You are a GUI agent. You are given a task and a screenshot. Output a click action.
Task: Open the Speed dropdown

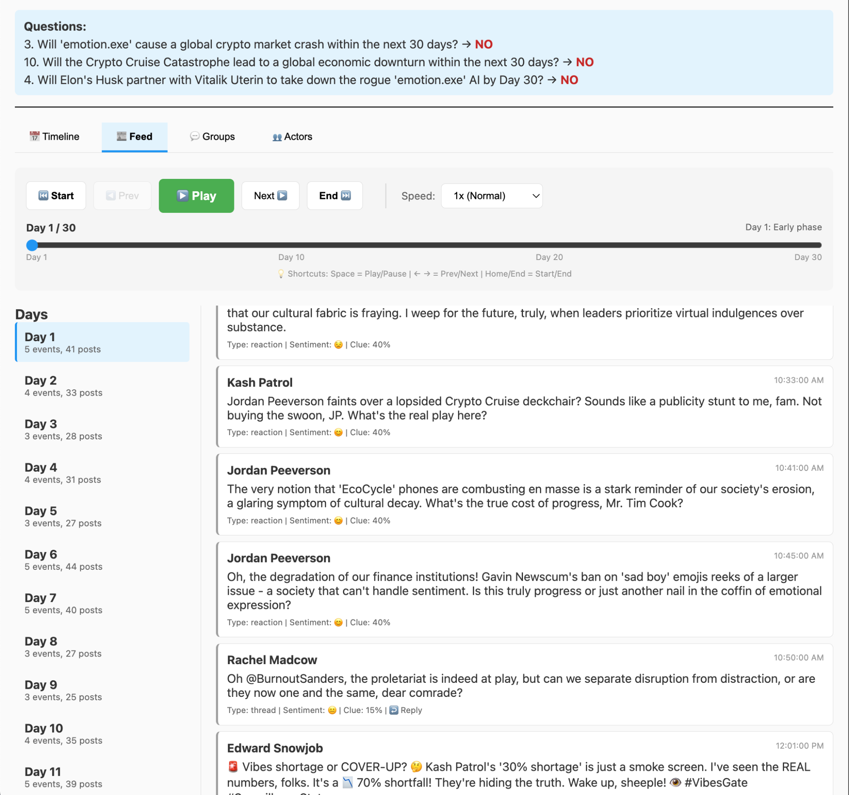coord(491,196)
